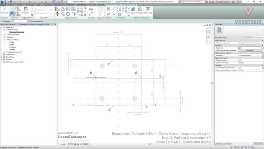Select the Mirror pick axis tool
264x149 pixels.
tap(68, 9)
